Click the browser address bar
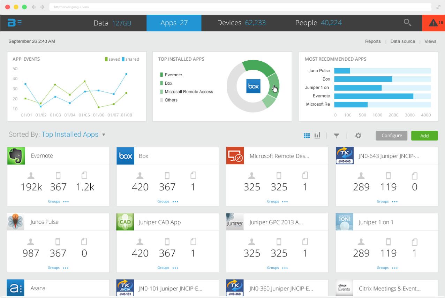 pos(241,7)
